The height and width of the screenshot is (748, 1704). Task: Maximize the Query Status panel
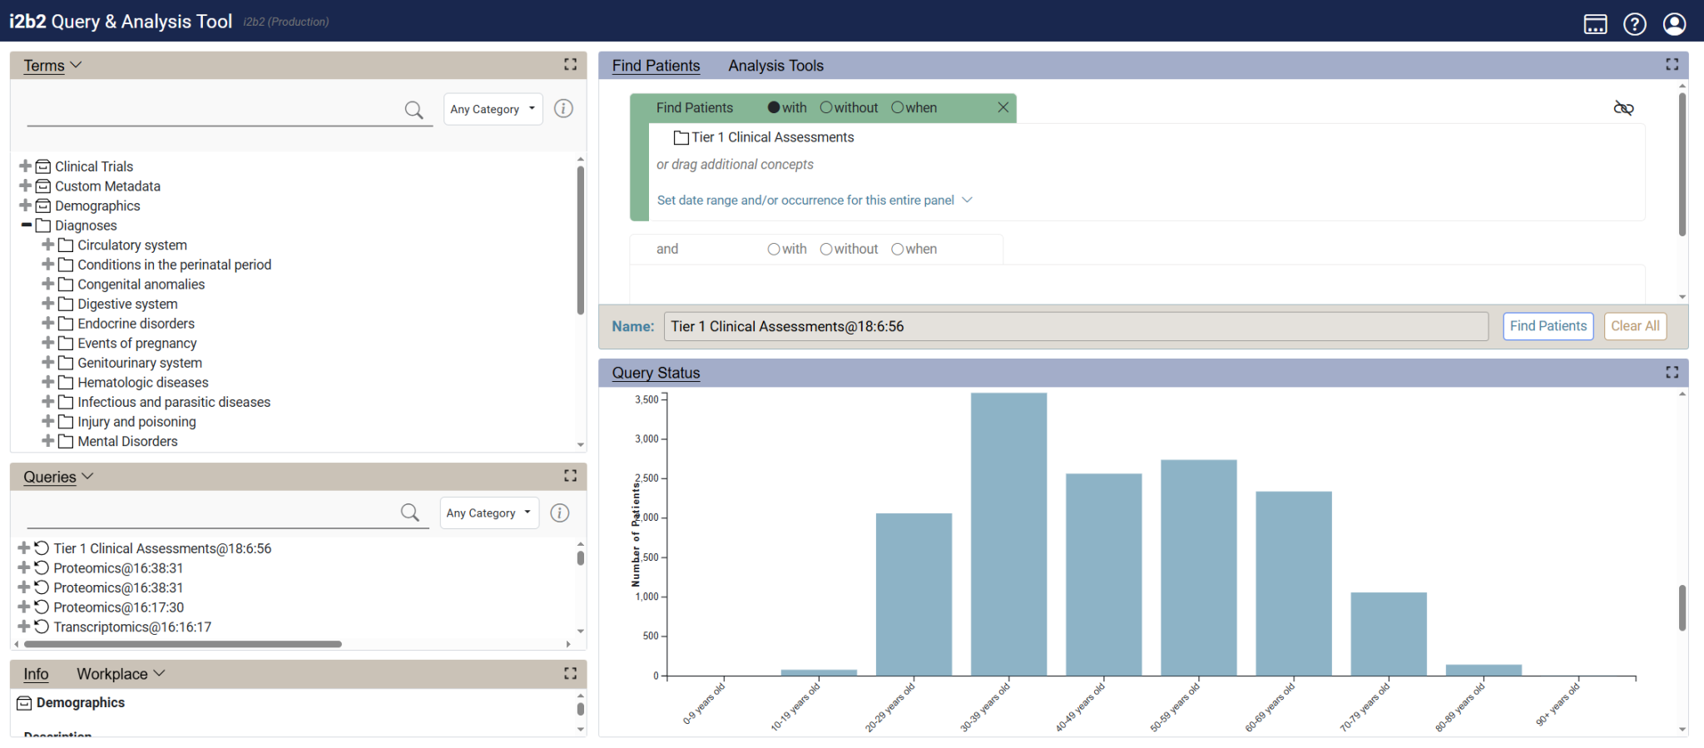pos(1672,373)
